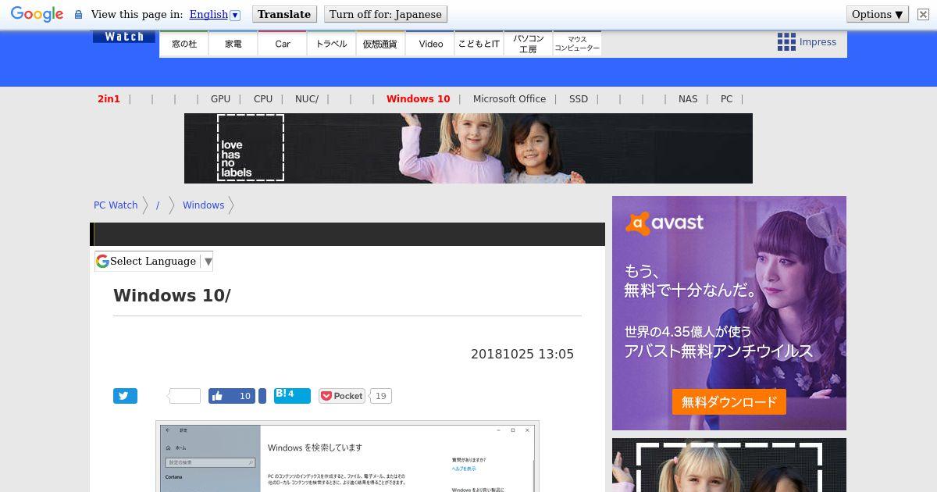Select the 2in1 topic link
The width and height of the screenshot is (937, 492).
point(109,99)
